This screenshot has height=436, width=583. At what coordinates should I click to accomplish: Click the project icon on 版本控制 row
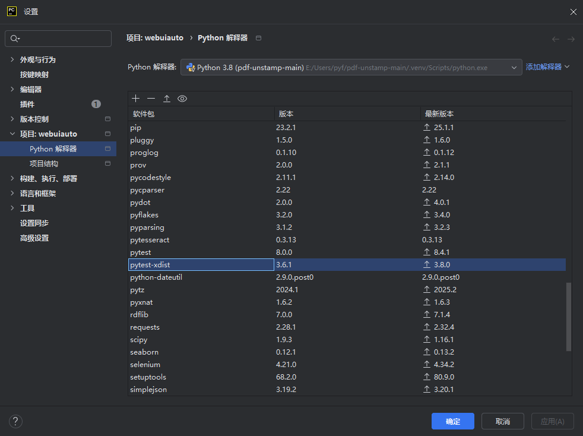point(108,119)
